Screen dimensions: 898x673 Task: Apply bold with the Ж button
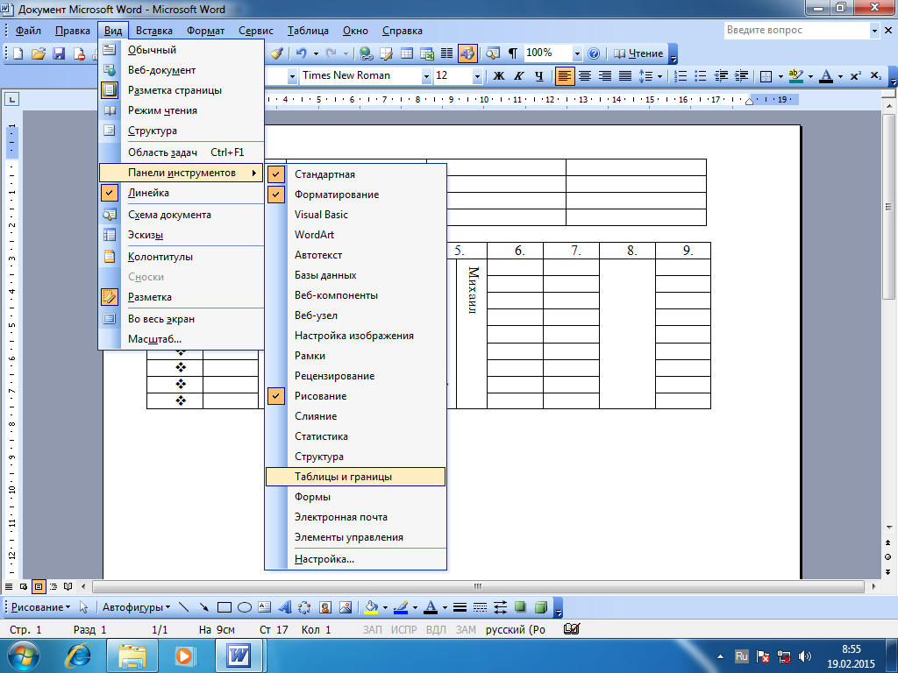[x=499, y=75]
